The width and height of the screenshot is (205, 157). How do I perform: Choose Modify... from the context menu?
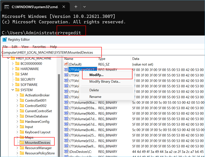pos(96,75)
